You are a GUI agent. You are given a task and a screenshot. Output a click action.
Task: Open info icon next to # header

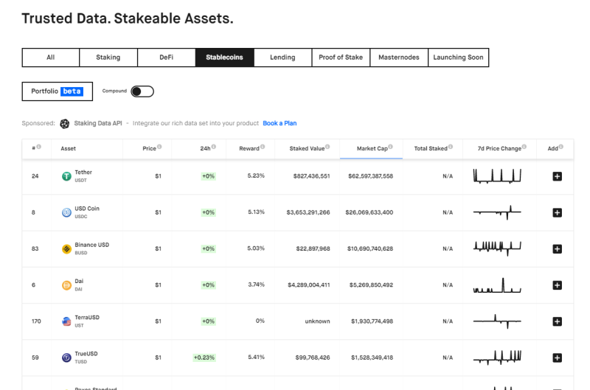[x=39, y=147]
